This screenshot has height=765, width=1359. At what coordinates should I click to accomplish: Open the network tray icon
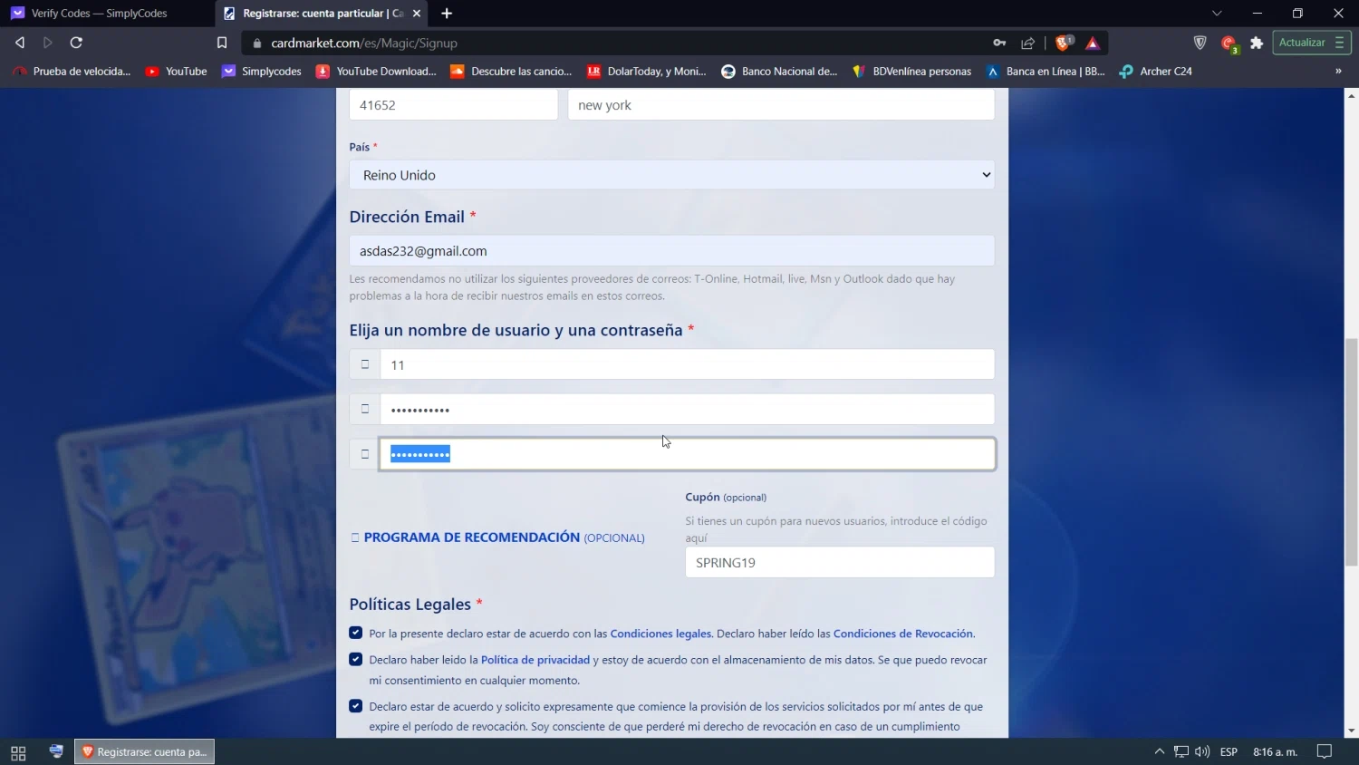[x=1181, y=751]
